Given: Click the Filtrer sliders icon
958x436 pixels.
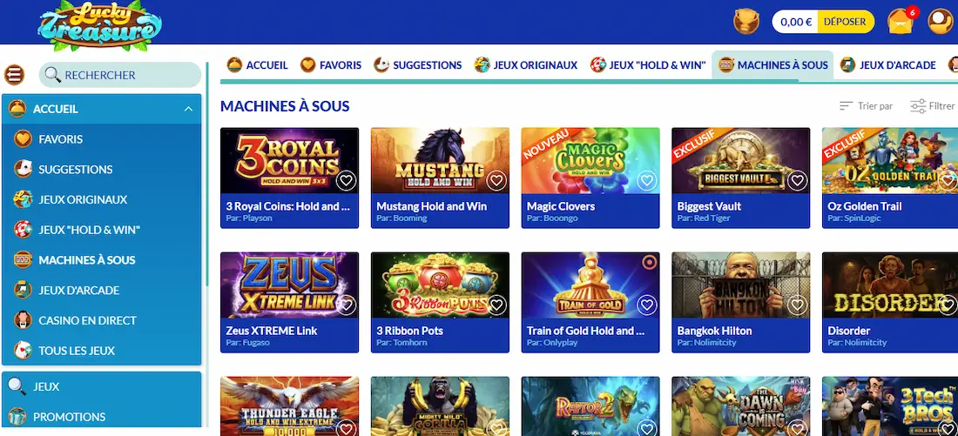Looking at the screenshot, I should coord(918,106).
